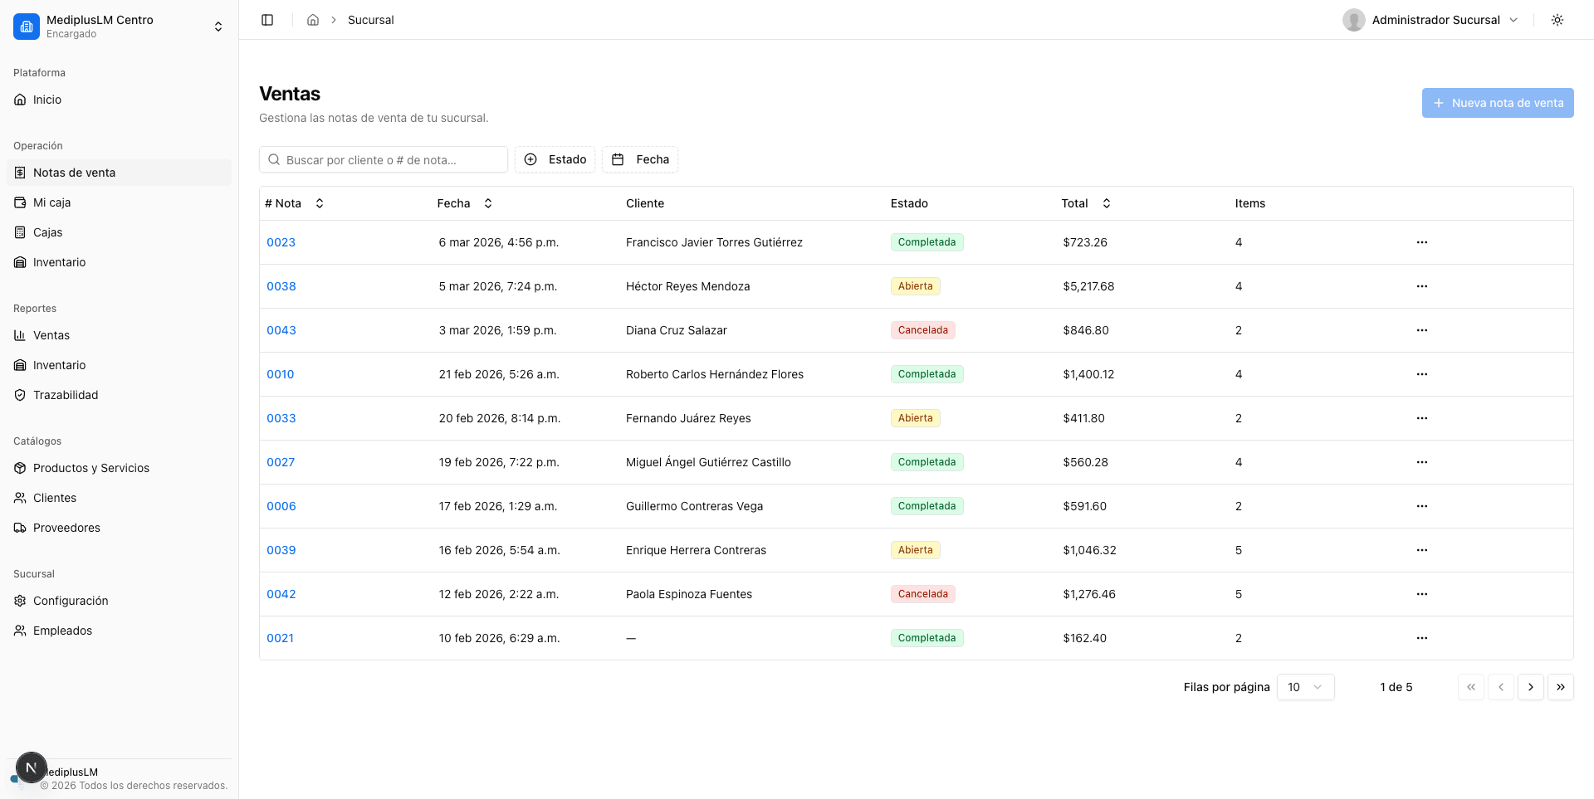Switch theme with the sun icon
The width and height of the screenshot is (1594, 799).
click(1557, 20)
